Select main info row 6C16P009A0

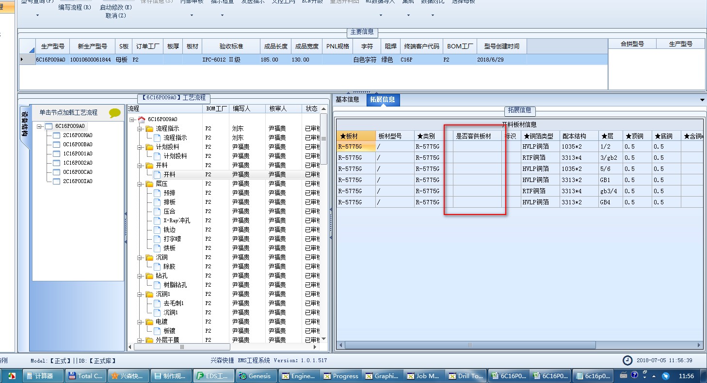313,60
